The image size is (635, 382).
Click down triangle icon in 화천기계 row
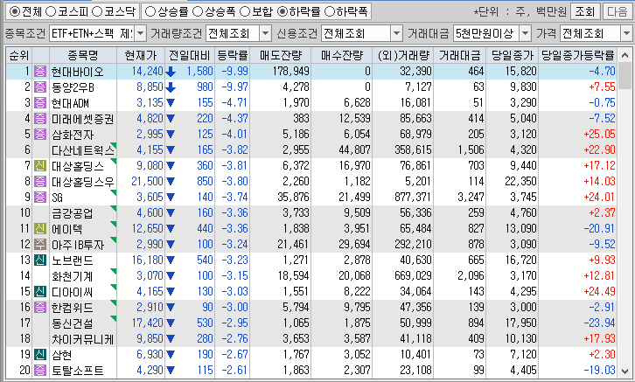tap(171, 276)
